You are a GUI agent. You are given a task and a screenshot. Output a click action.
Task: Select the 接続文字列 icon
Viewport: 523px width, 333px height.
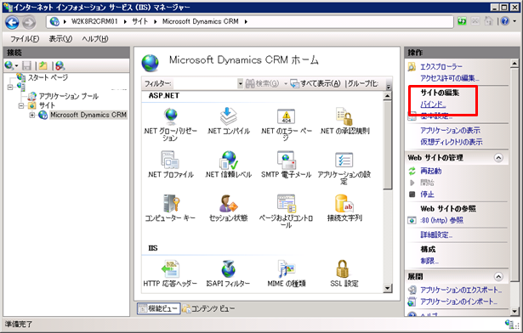344,208
